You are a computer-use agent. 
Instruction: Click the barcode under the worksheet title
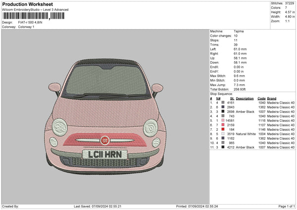click(33, 16)
